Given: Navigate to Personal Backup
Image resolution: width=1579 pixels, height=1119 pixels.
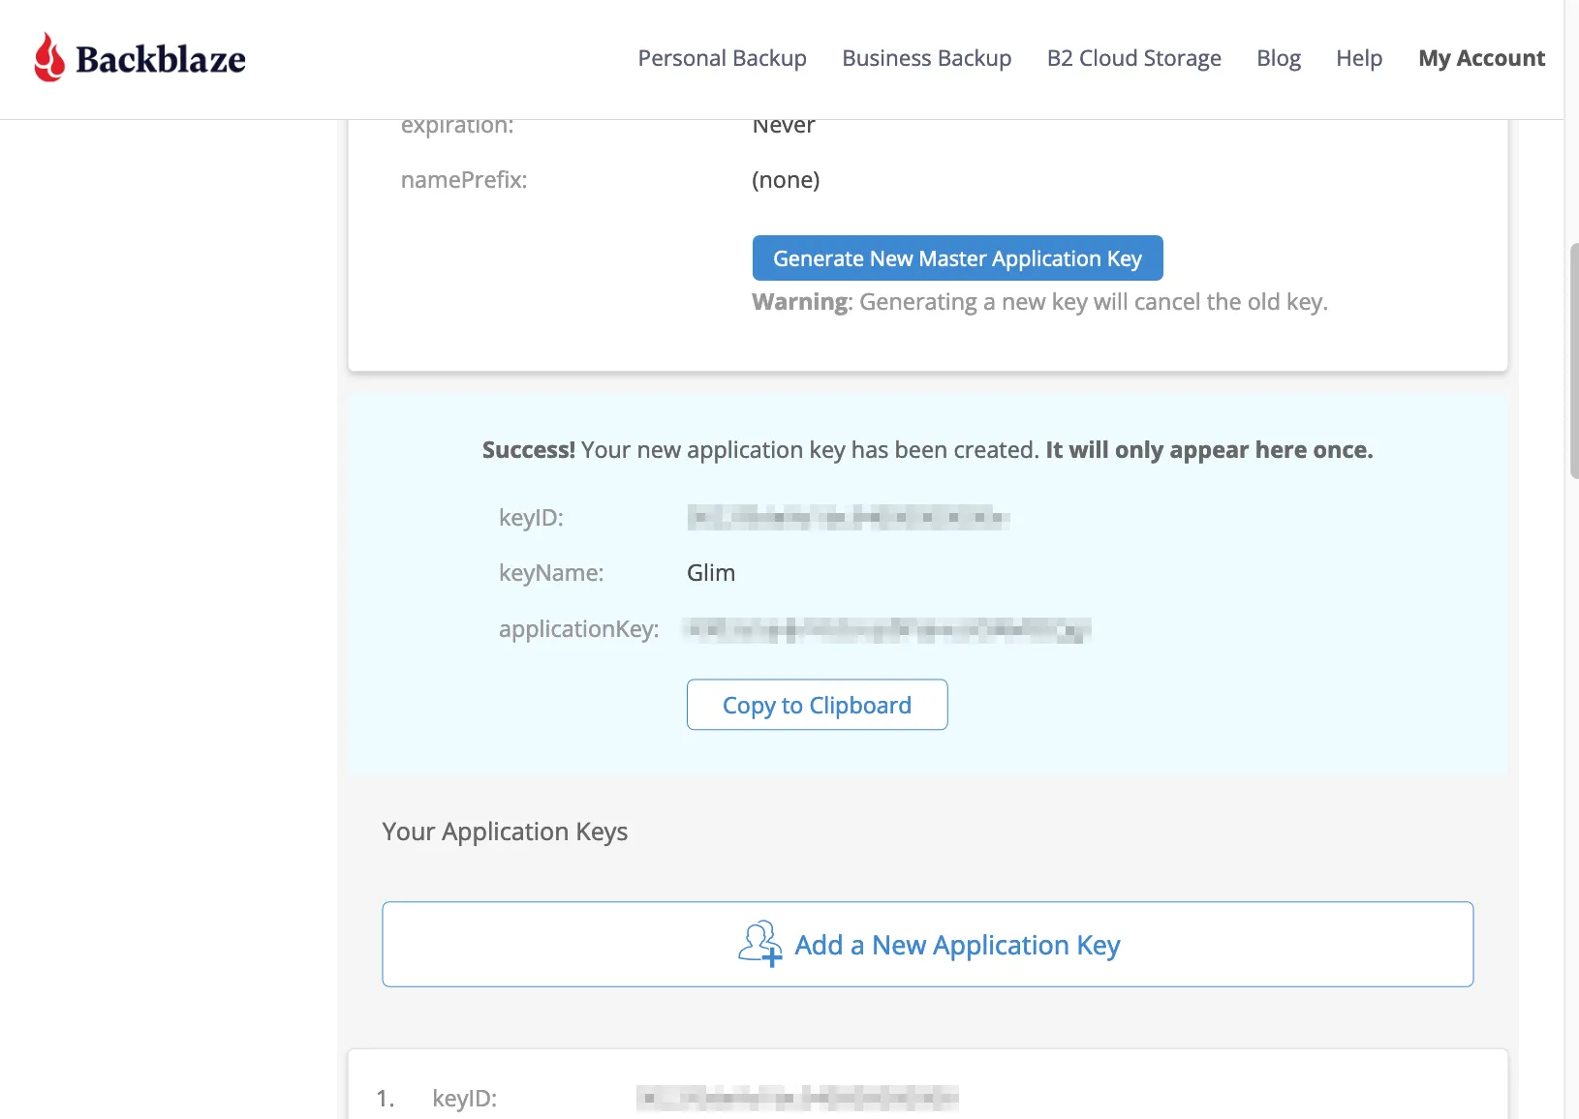Looking at the screenshot, I should (x=722, y=58).
